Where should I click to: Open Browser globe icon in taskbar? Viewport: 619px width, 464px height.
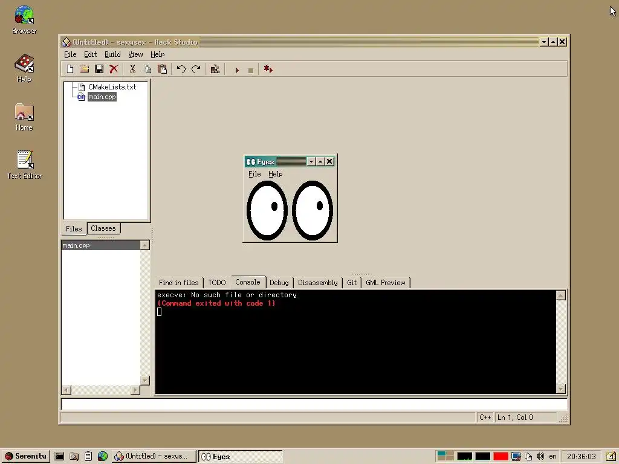tap(103, 456)
